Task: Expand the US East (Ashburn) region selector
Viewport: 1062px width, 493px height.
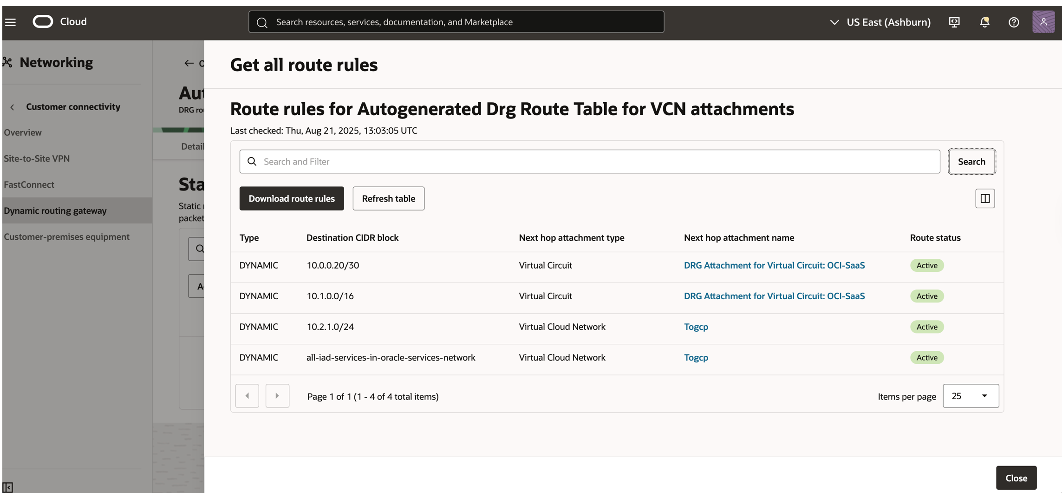Action: point(880,22)
